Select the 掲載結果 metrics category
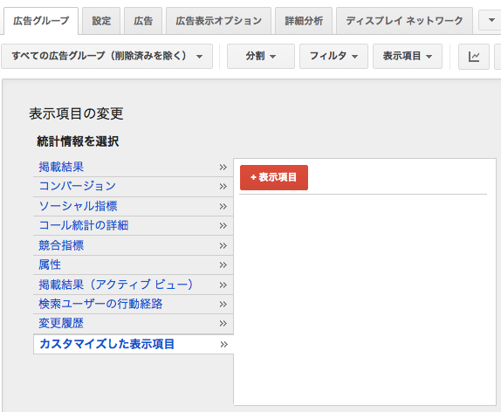Image resolution: width=501 pixels, height=412 pixels. 61,167
